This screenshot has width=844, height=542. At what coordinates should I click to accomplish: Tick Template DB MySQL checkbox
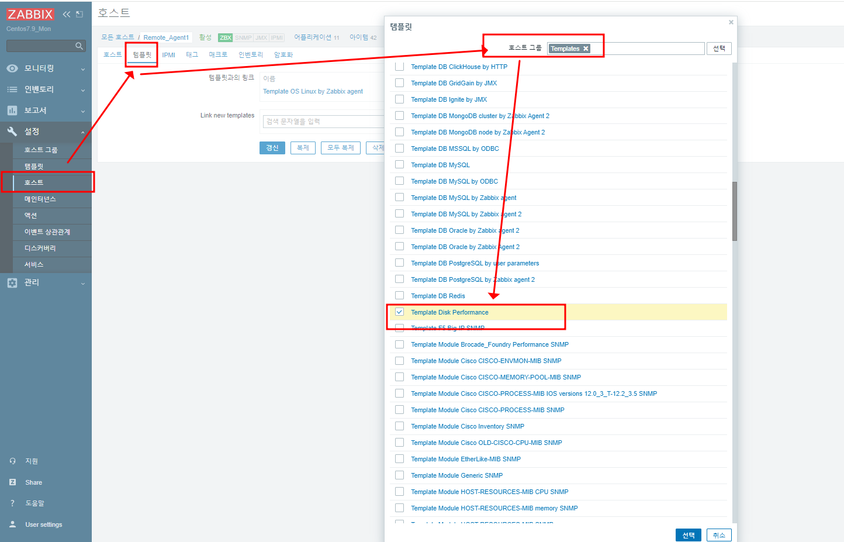pos(400,165)
